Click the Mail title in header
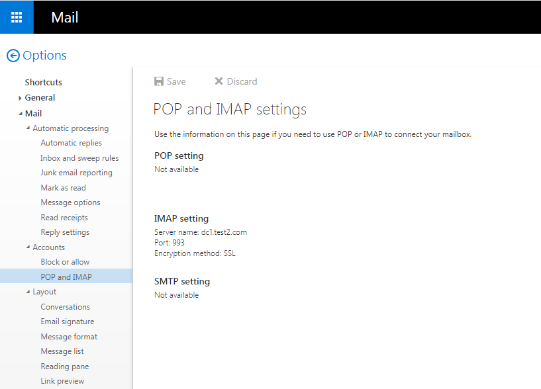541x389 pixels. pos(65,17)
